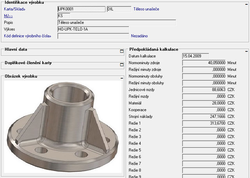Screen dimensions: 250x178
Task: Click the Režijní mzdy value field
Action: [204, 96]
